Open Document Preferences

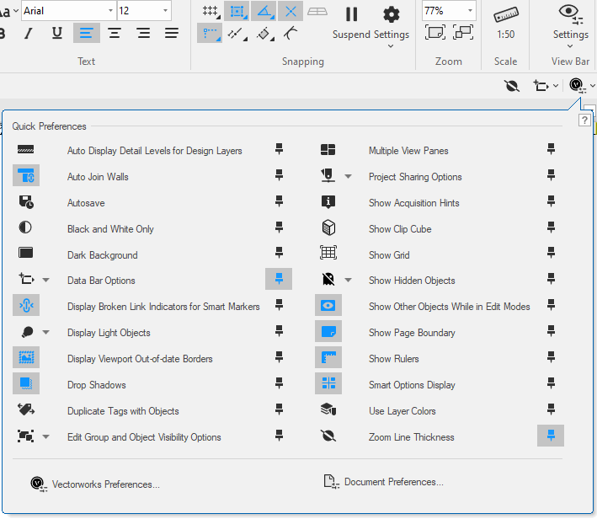393,482
